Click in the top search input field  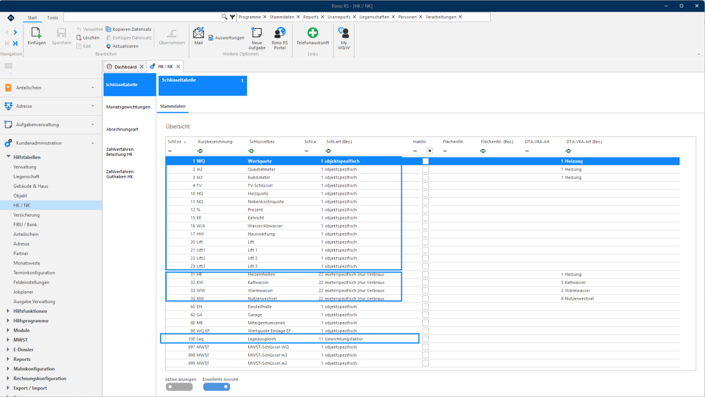[x=142, y=17]
